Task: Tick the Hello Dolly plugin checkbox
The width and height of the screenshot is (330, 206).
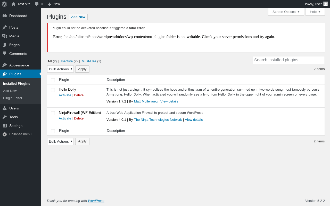Action: pos(53,90)
